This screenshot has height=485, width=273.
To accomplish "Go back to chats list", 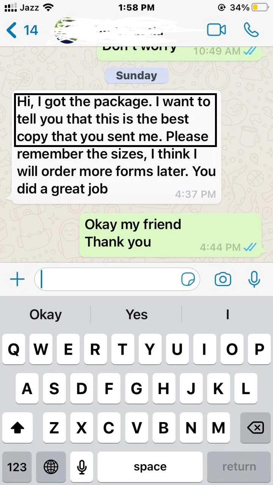I will (22, 30).
